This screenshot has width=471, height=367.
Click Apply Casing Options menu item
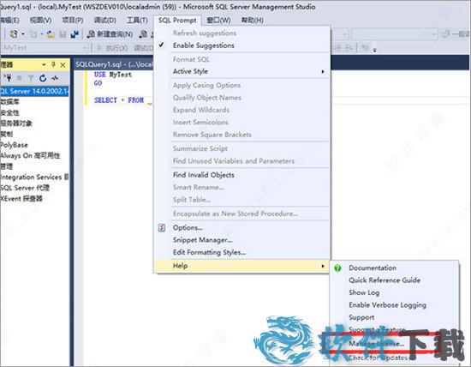(x=206, y=86)
